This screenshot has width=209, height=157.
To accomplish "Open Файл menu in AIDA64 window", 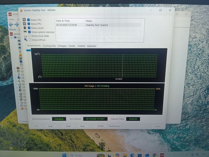I will click(12, 20).
